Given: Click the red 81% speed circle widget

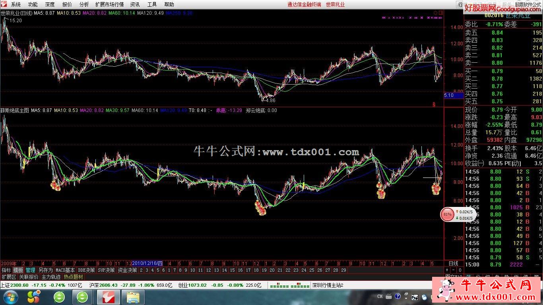Looking at the screenshot, I should [447, 214].
